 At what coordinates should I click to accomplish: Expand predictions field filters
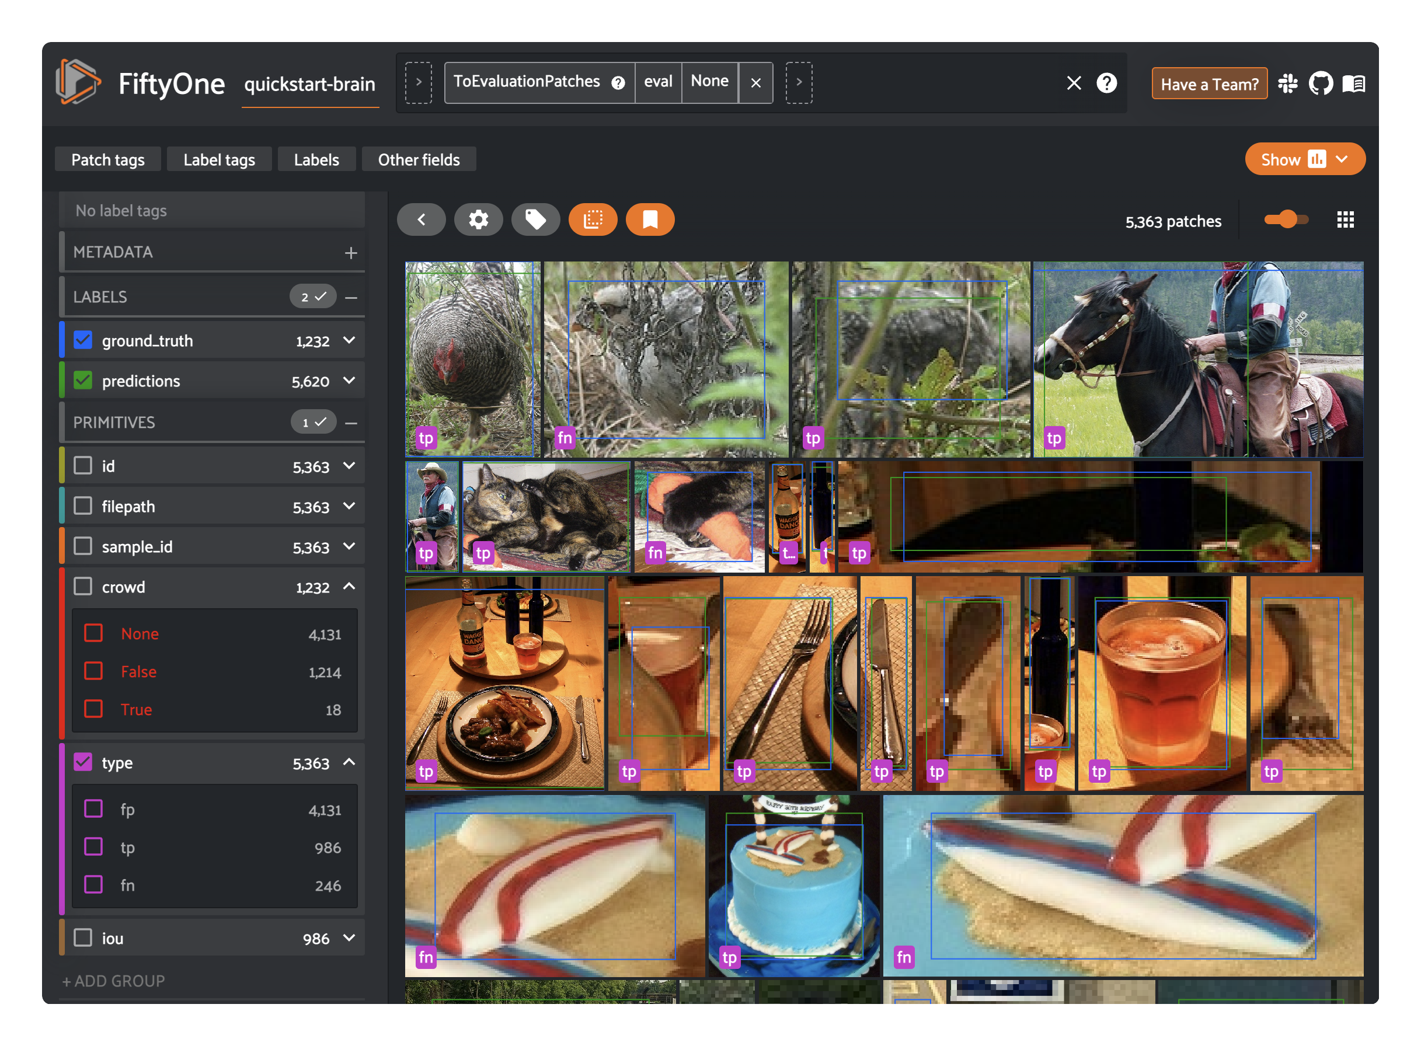349,380
